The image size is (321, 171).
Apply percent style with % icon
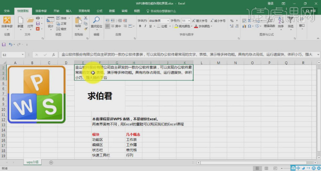point(232,21)
